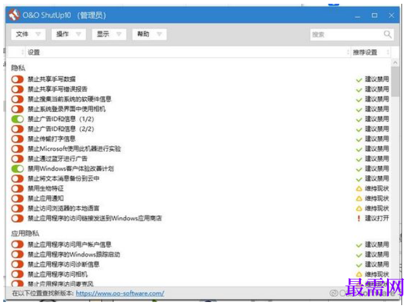Click the 隐私 section heading

18,68
